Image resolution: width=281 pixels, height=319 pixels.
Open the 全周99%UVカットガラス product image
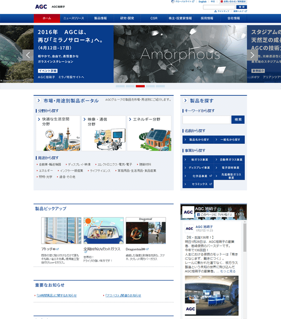pyautogui.click(x=104, y=231)
